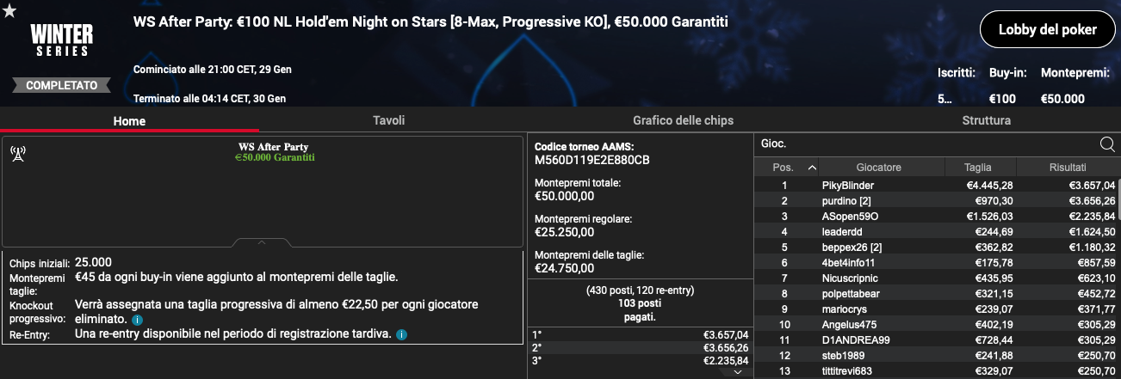Sort by Pos. column arrow
Viewport: 1121px width, 379px height.
point(811,168)
